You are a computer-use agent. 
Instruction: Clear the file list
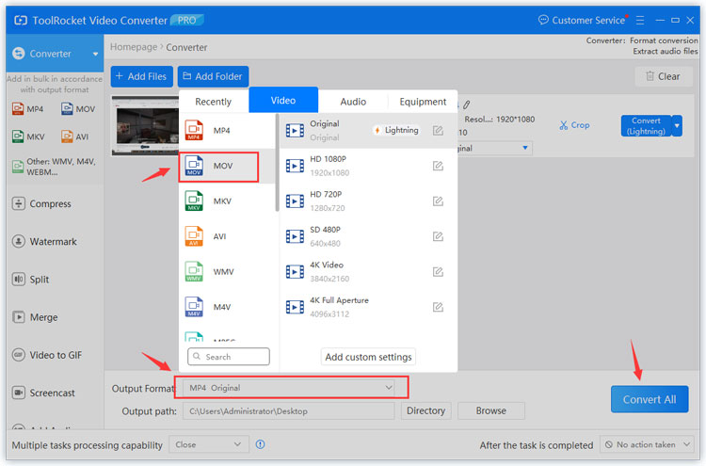[663, 76]
